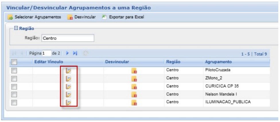This screenshot has height=122, width=280.
Task: Unlink the ILUMINACAO_PUBLICA grouping
Action: click(x=134, y=103)
